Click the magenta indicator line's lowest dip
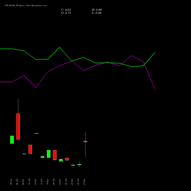The image size is (191, 191). [155, 89]
